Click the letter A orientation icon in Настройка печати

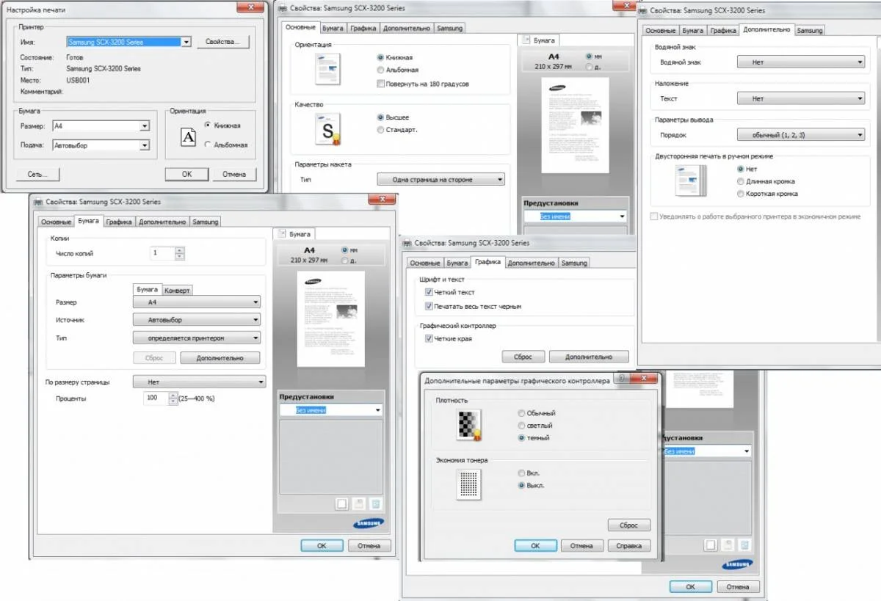[189, 137]
